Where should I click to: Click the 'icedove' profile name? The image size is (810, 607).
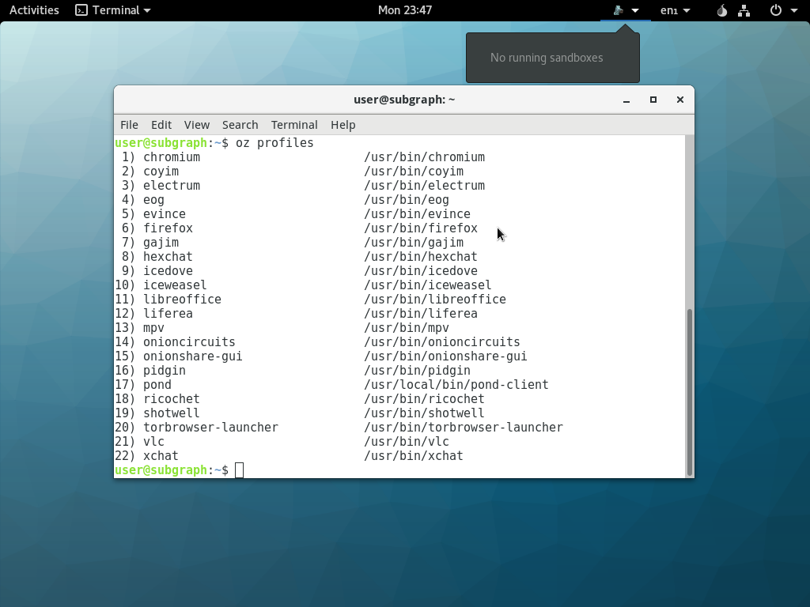tap(168, 271)
